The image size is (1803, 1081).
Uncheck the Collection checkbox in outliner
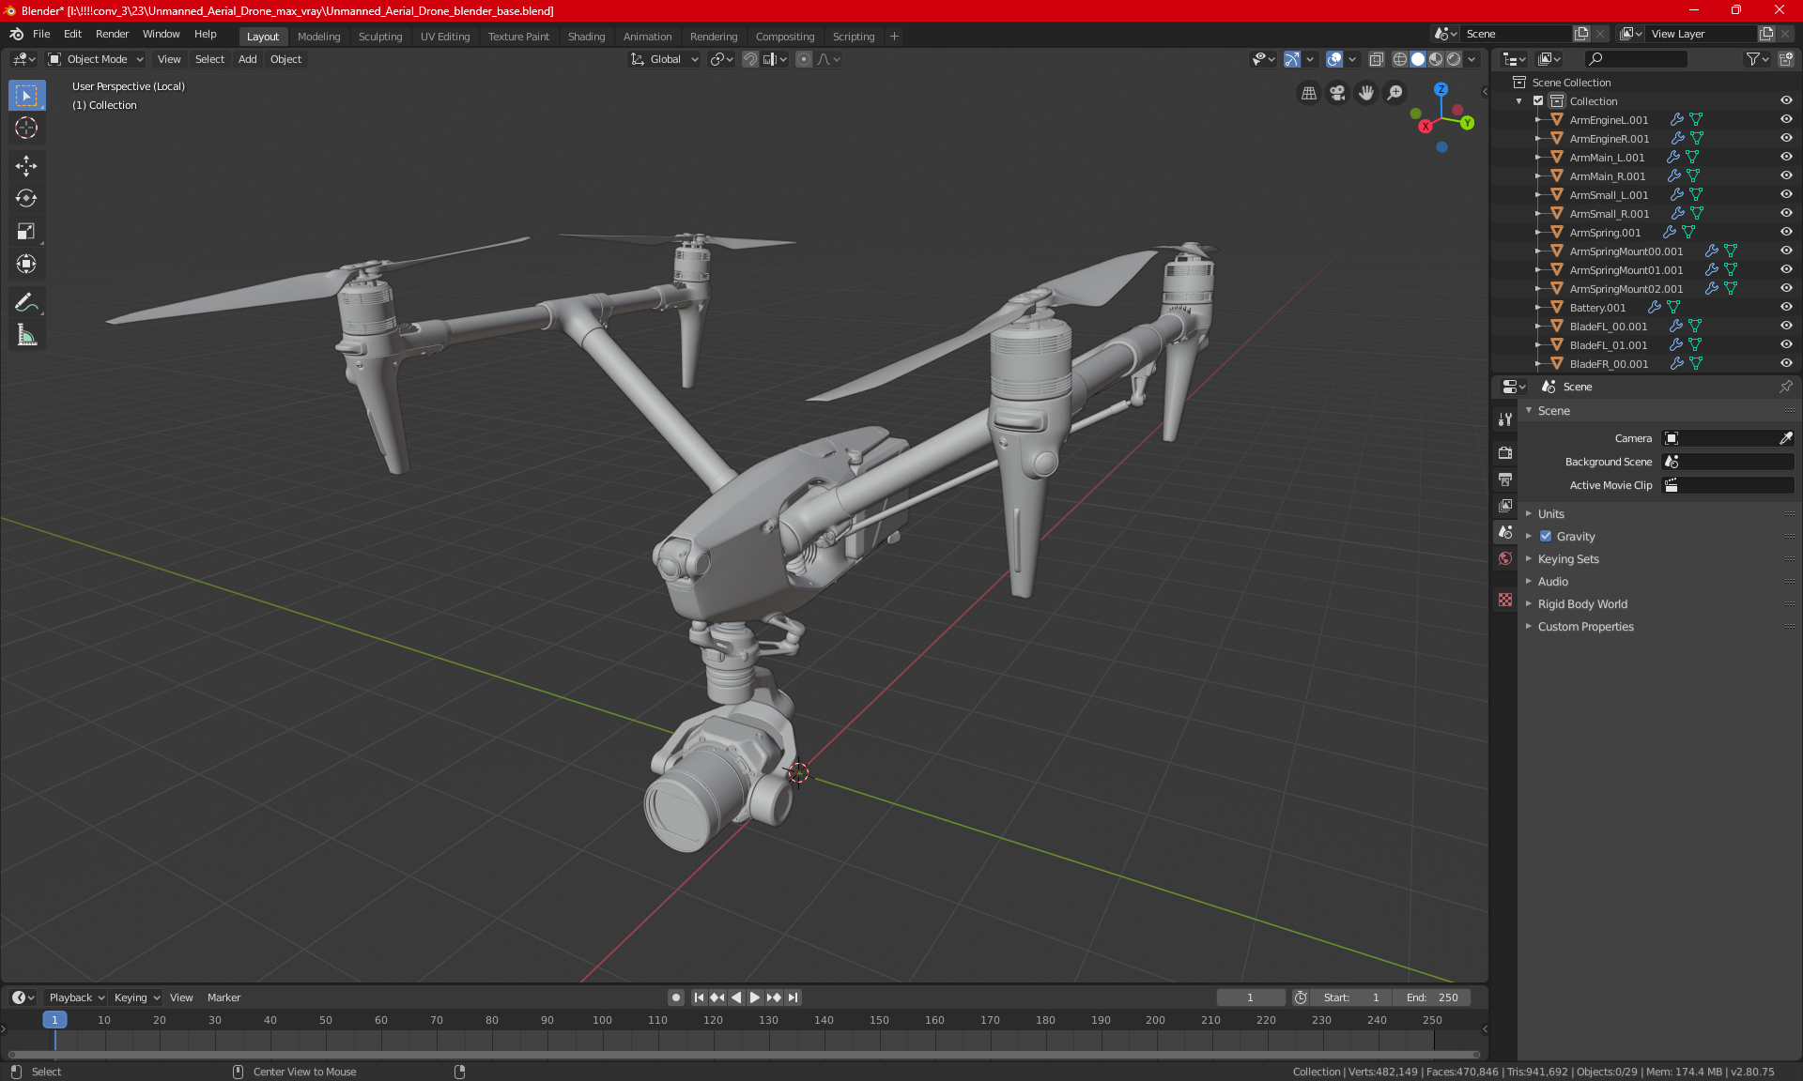[1538, 100]
